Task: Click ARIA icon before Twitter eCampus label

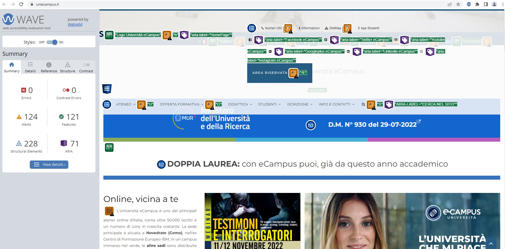Action: 334,40
